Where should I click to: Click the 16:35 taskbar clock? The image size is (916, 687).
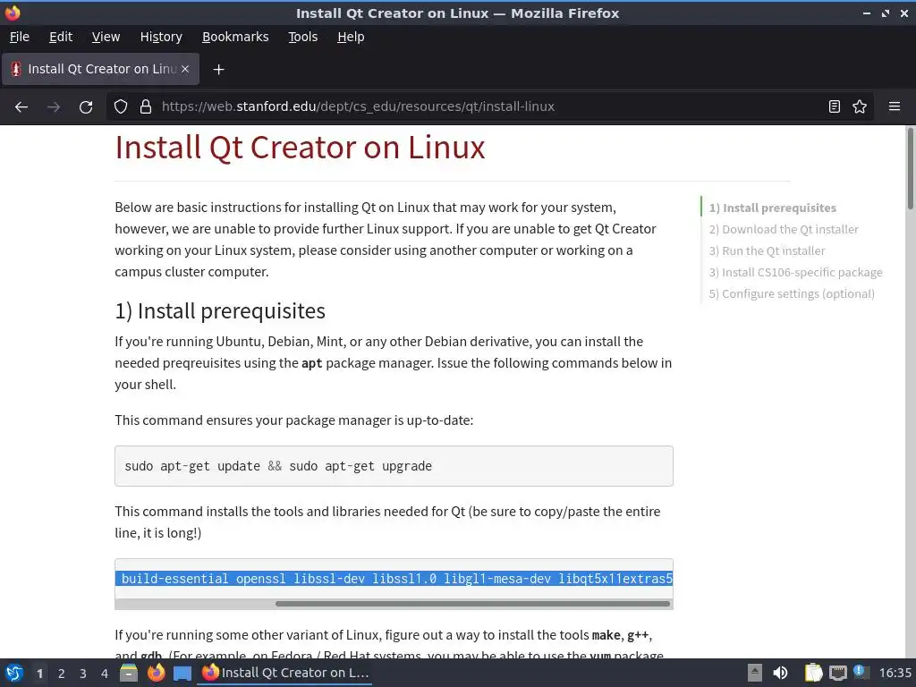(895, 673)
